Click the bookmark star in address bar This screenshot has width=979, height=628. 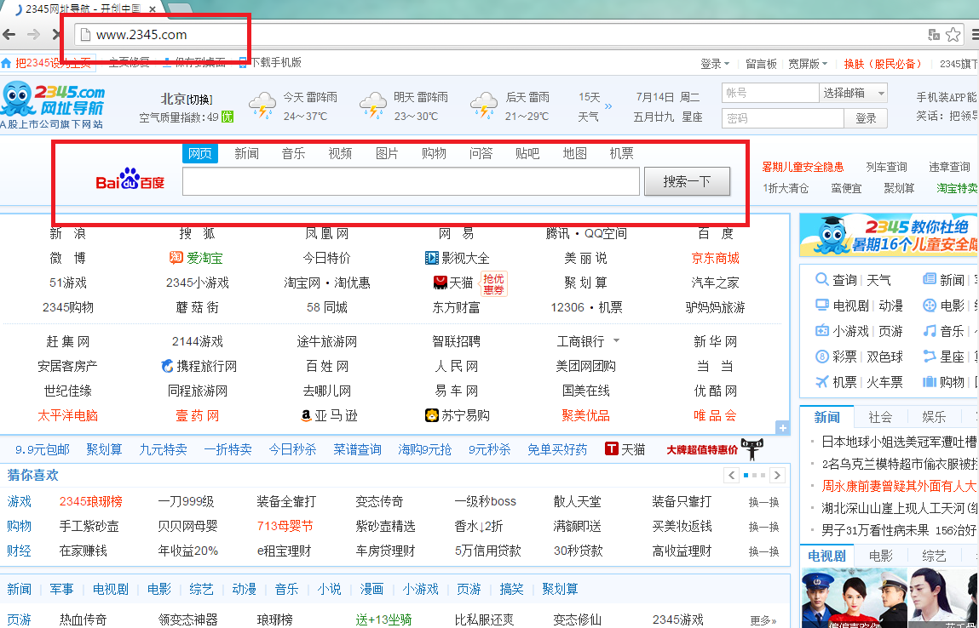[x=953, y=35]
